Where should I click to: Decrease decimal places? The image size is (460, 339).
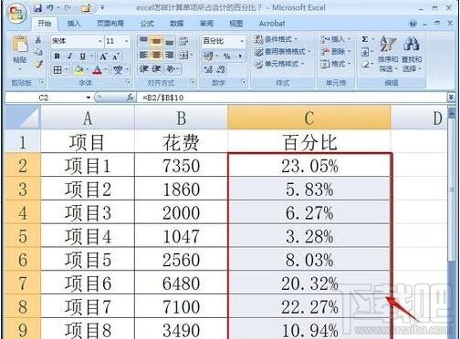[x=221, y=69]
